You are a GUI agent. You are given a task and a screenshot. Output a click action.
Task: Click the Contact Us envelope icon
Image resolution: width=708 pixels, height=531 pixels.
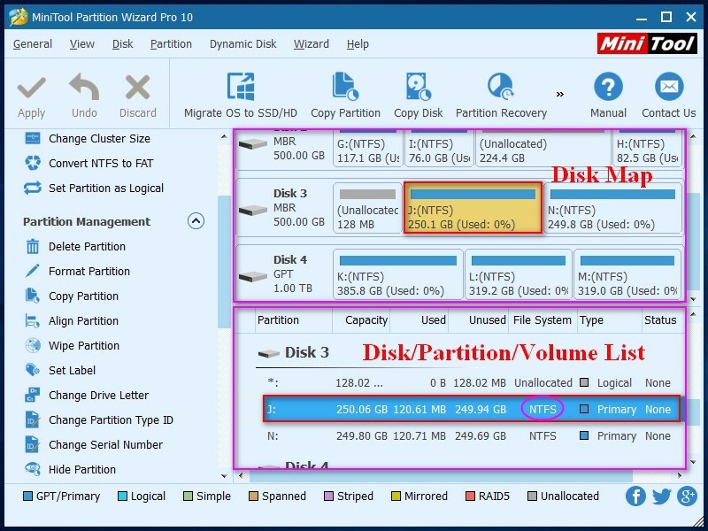(669, 86)
